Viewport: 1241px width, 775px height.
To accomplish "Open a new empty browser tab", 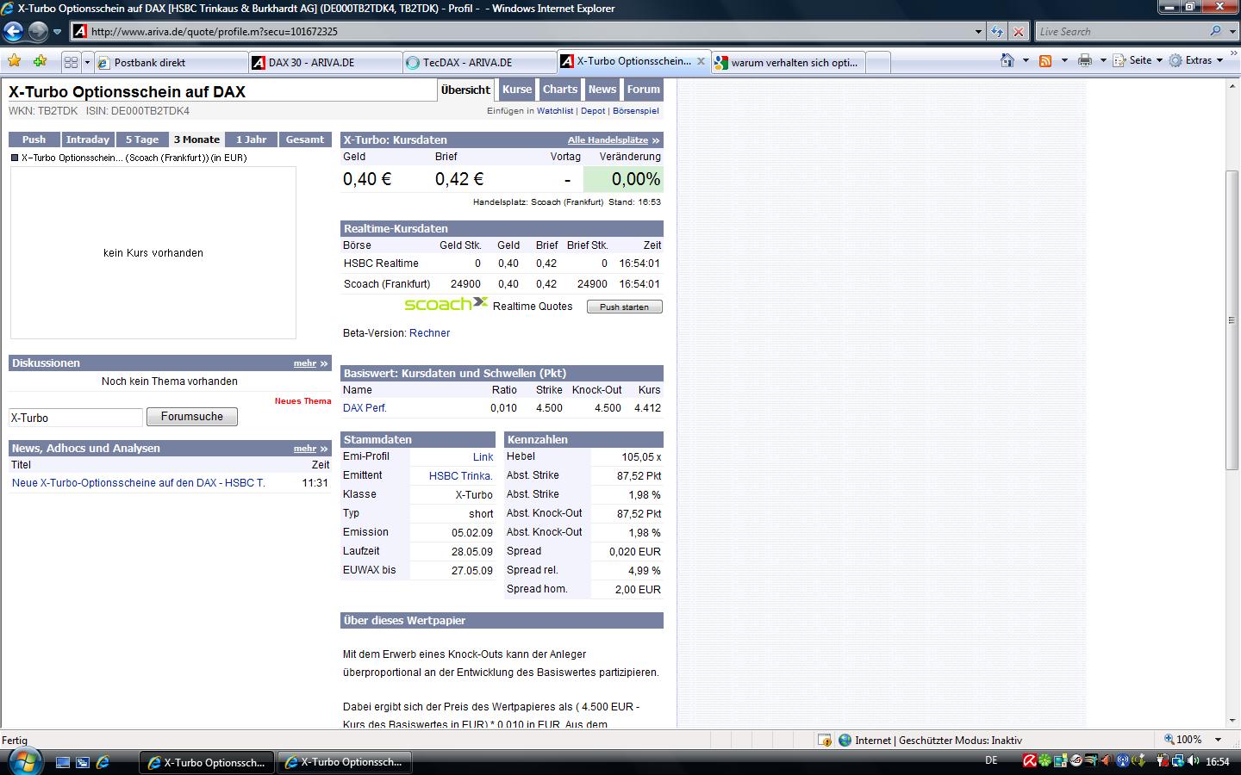I will (x=877, y=62).
